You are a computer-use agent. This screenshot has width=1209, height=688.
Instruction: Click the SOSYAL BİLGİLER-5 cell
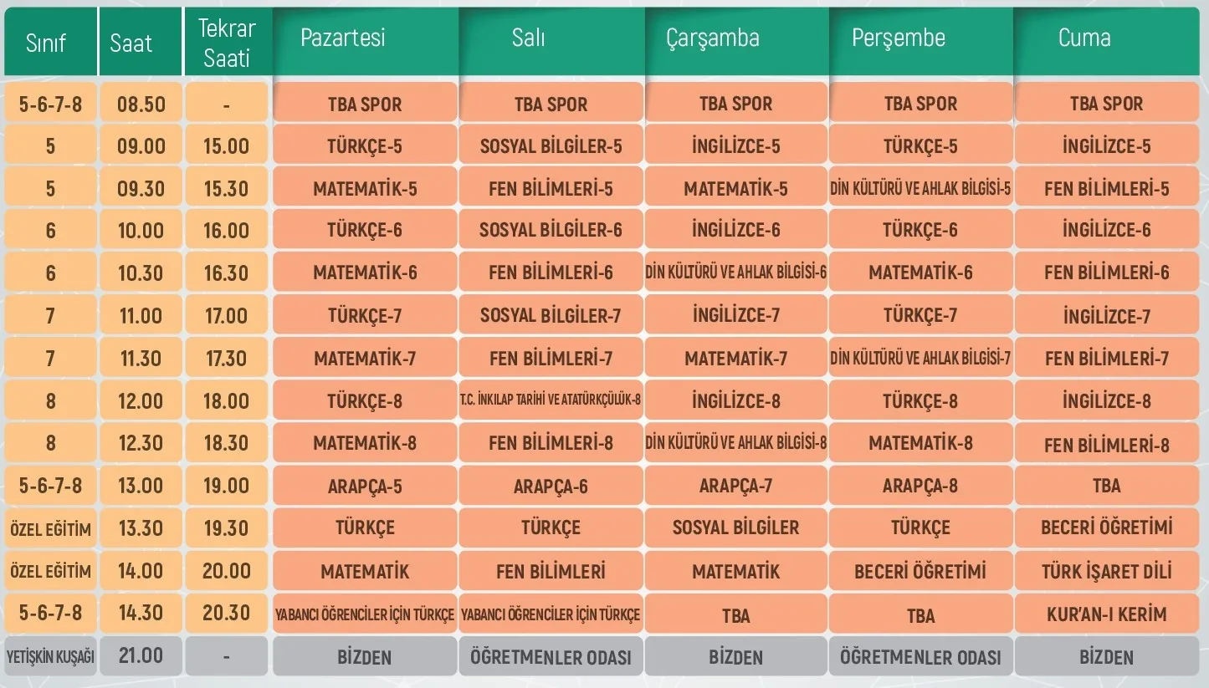(551, 146)
